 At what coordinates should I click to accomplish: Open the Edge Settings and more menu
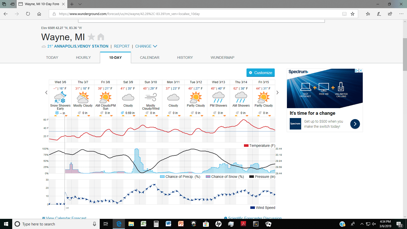click(401, 14)
